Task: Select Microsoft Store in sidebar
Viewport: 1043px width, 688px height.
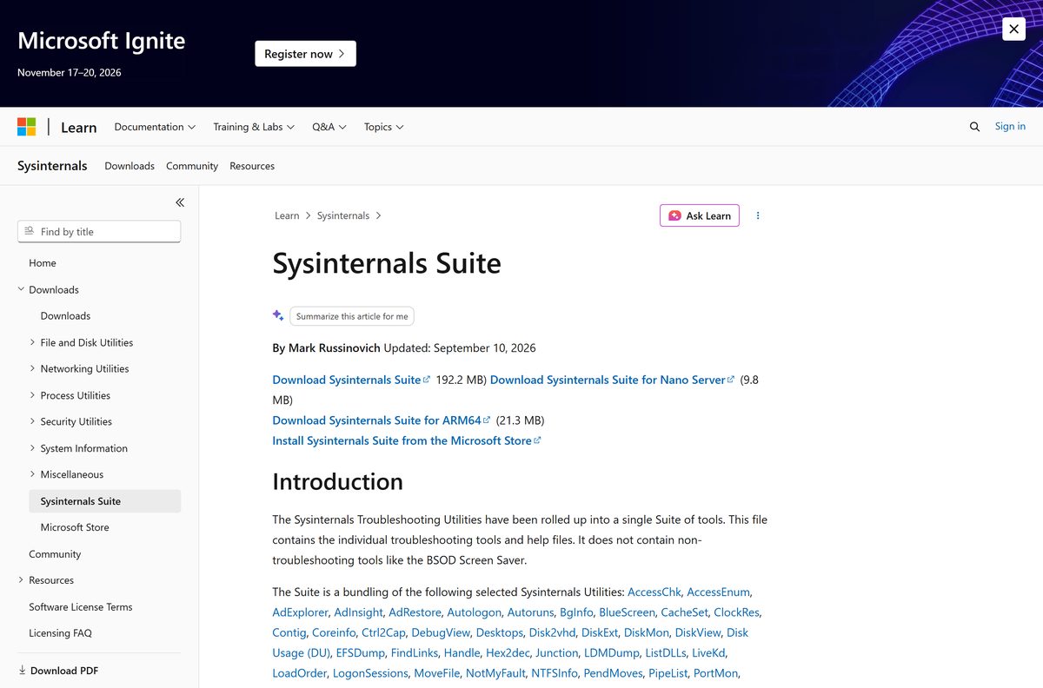Action: (75, 527)
